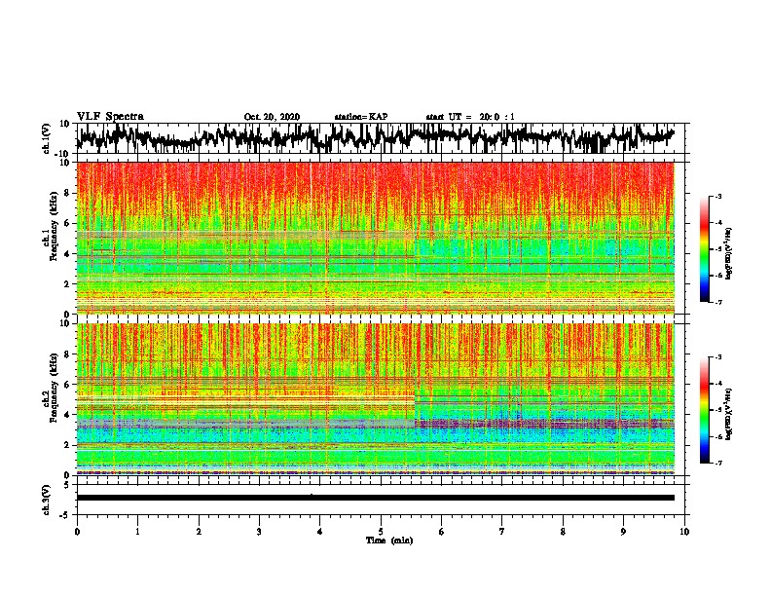This screenshot has height=596, width=771.
Task: Click the "3" tick on the time axis
Action: 259,532
